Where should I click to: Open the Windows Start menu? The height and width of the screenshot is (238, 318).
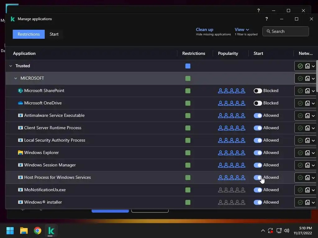[x=10, y=231]
